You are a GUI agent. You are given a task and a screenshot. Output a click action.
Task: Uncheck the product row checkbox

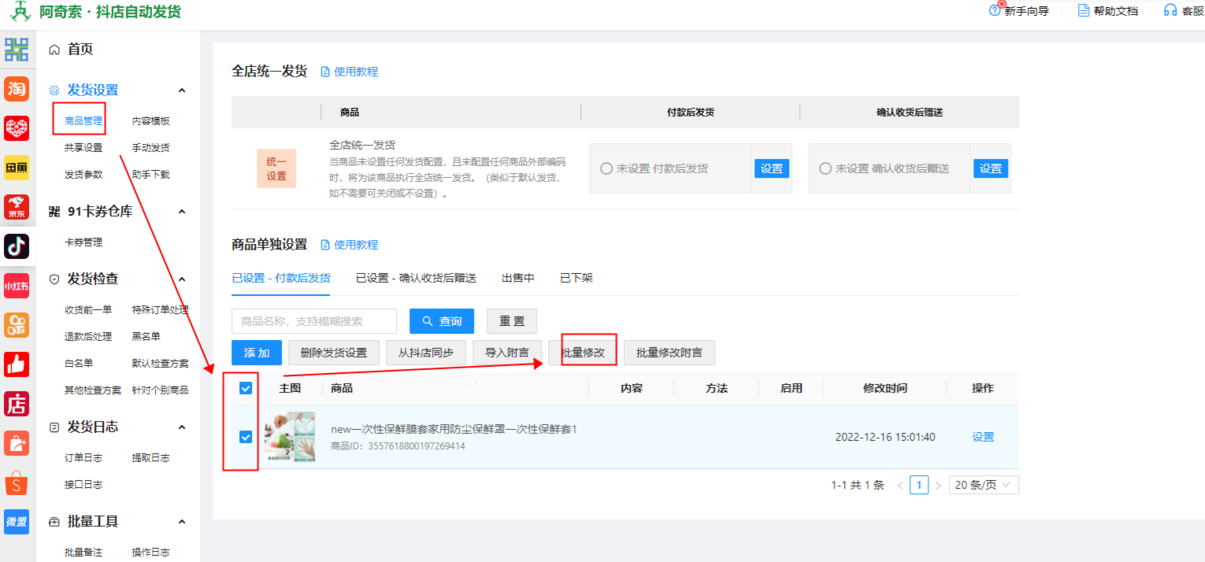pos(246,437)
